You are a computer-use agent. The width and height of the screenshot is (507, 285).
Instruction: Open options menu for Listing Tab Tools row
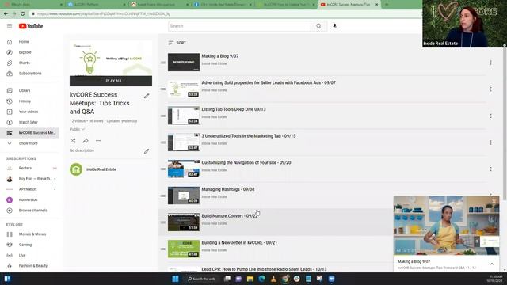pyautogui.click(x=491, y=116)
